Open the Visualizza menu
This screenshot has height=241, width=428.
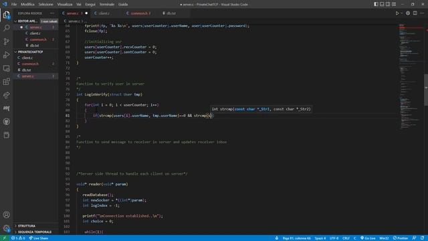tap(65, 4)
